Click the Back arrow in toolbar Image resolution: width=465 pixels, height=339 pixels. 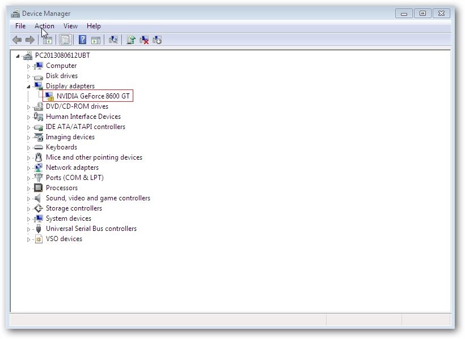coord(17,40)
